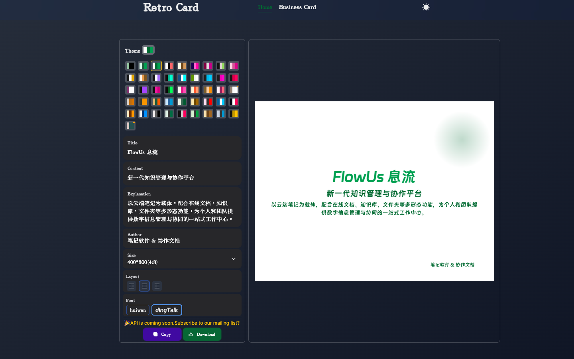
Task: Pick the white, navy and bright blue swatch
Action: pos(143,114)
